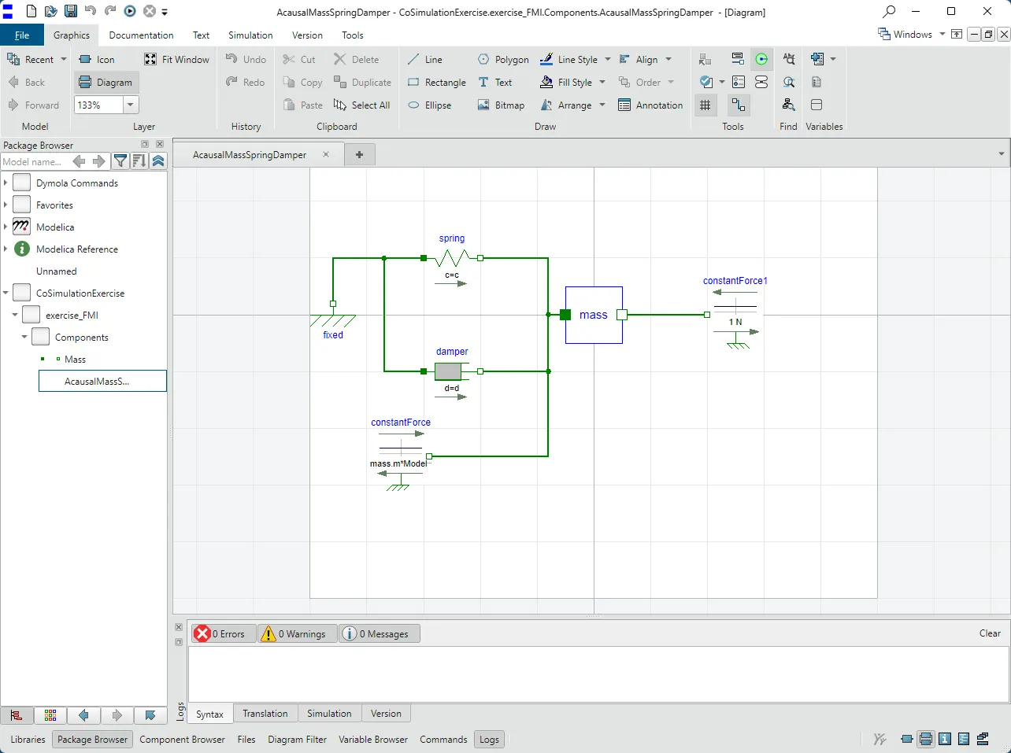This screenshot has width=1011, height=753.
Task: Expand the Modelica package tree node
Action: [6, 227]
